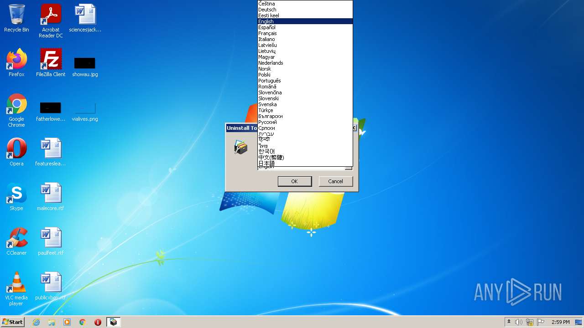Confirm language with the OK button
The height and width of the screenshot is (328, 584).
(x=295, y=181)
